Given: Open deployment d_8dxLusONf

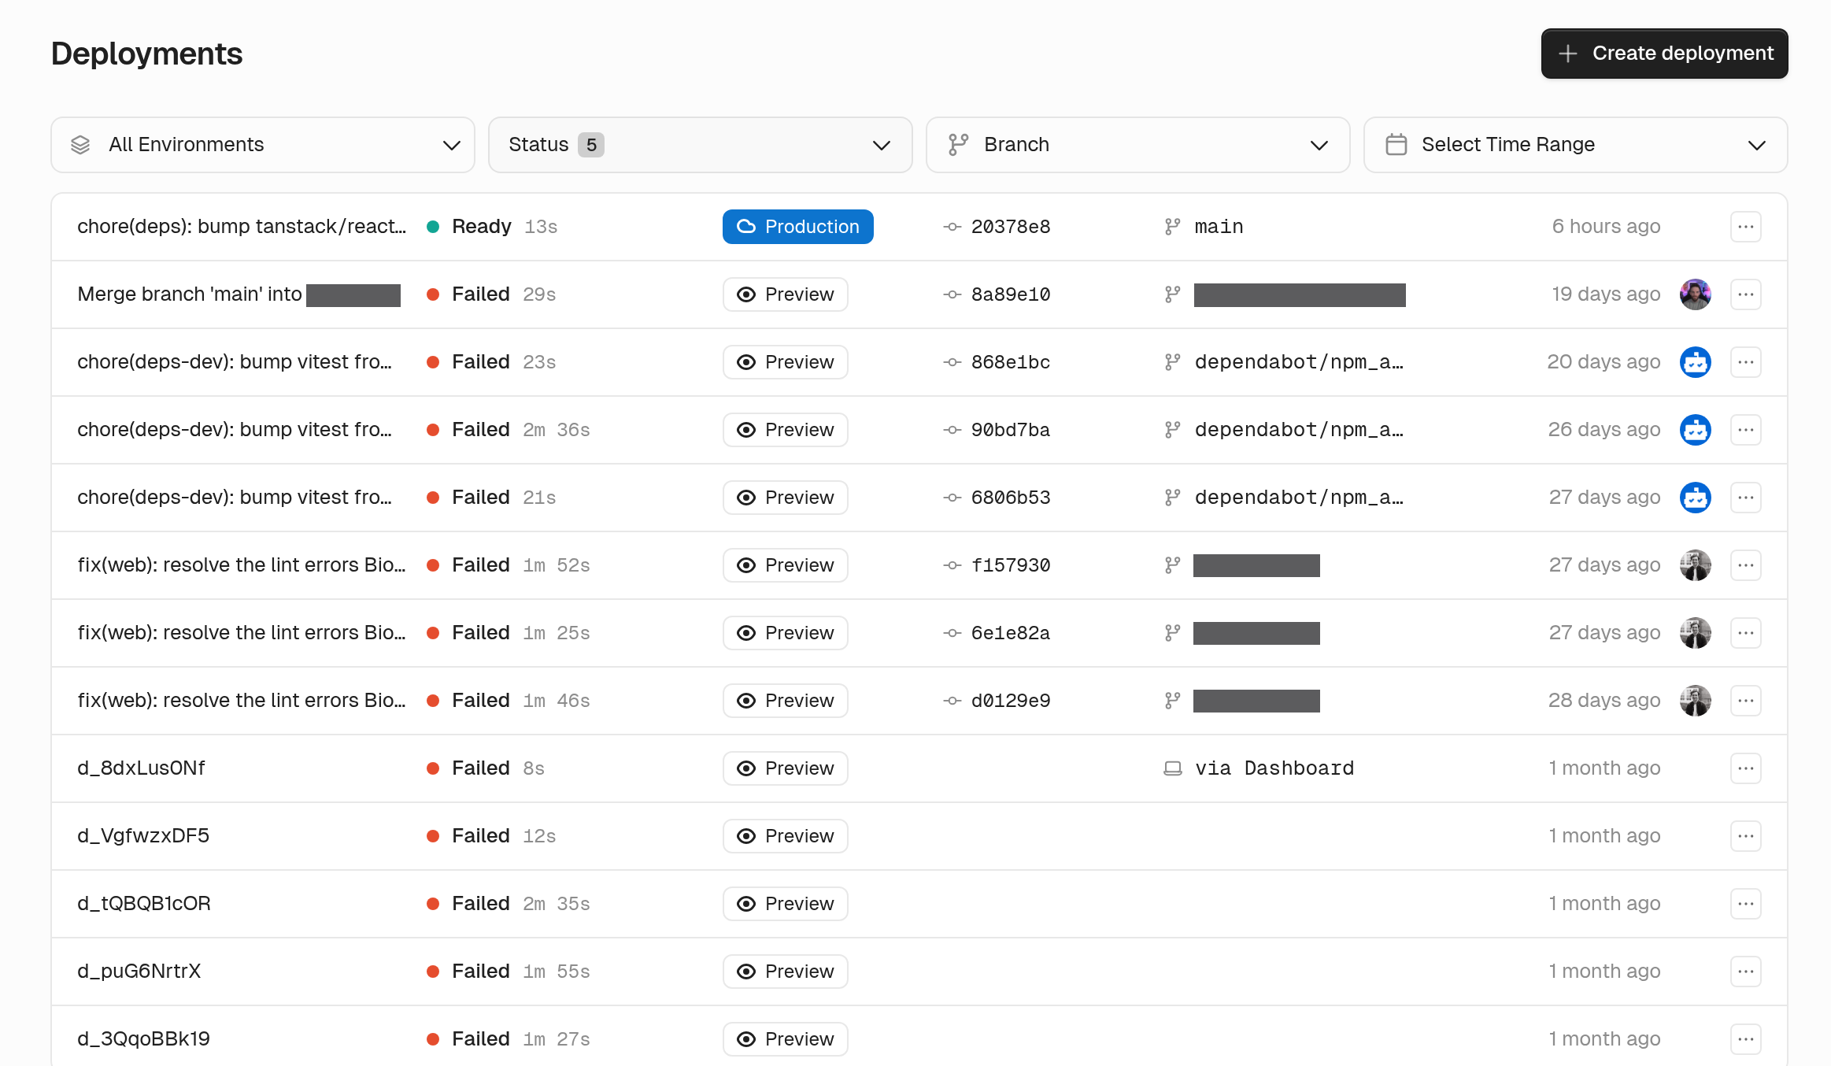Looking at the screenshot, I should [141, 768].
